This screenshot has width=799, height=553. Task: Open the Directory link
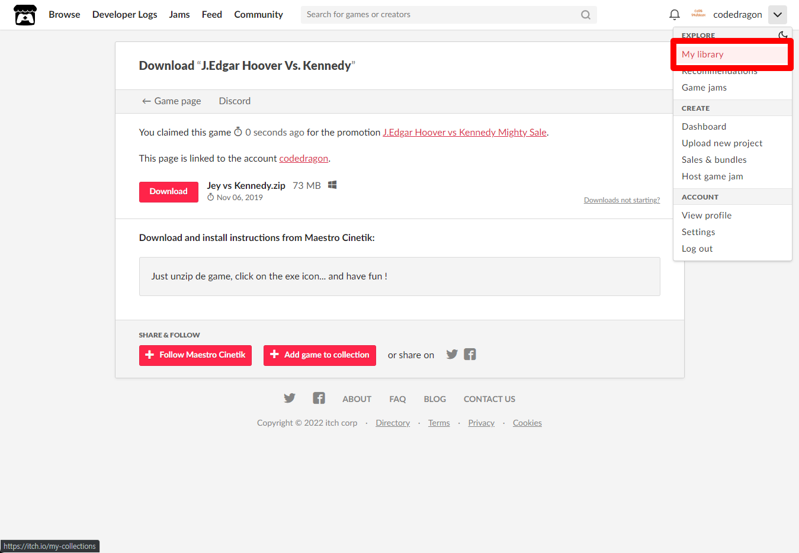393,423
